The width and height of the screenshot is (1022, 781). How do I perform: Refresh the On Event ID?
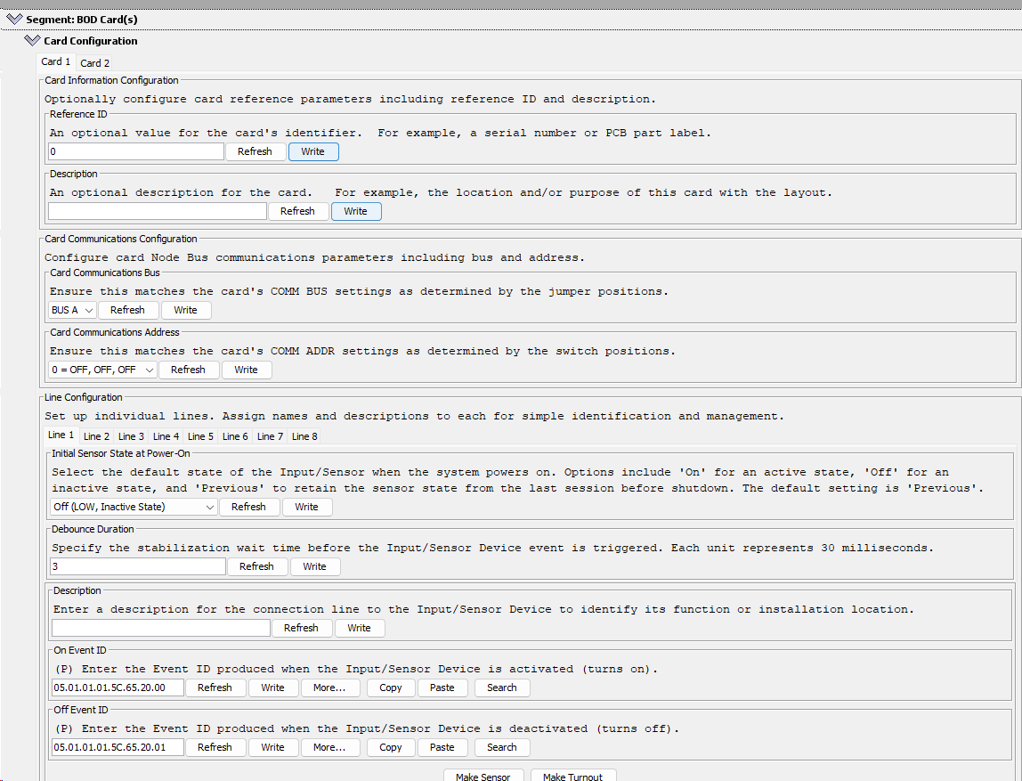pos(215,687)
